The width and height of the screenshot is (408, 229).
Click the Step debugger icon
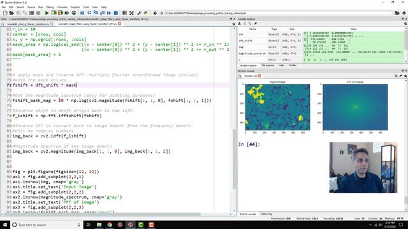point(89,13)
